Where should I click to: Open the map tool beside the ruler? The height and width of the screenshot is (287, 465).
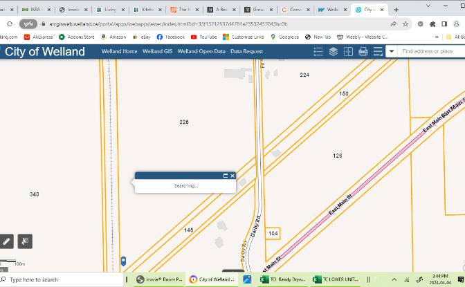(x=25, y=241)
